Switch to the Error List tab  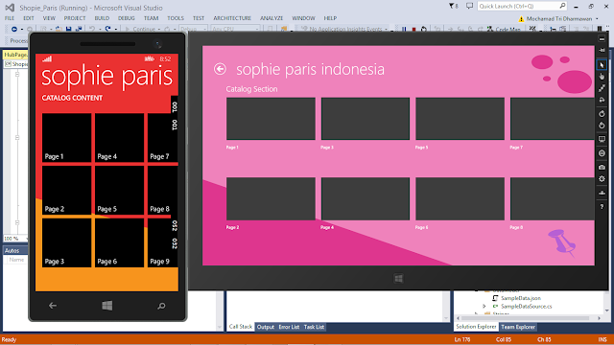click(289, 327)
